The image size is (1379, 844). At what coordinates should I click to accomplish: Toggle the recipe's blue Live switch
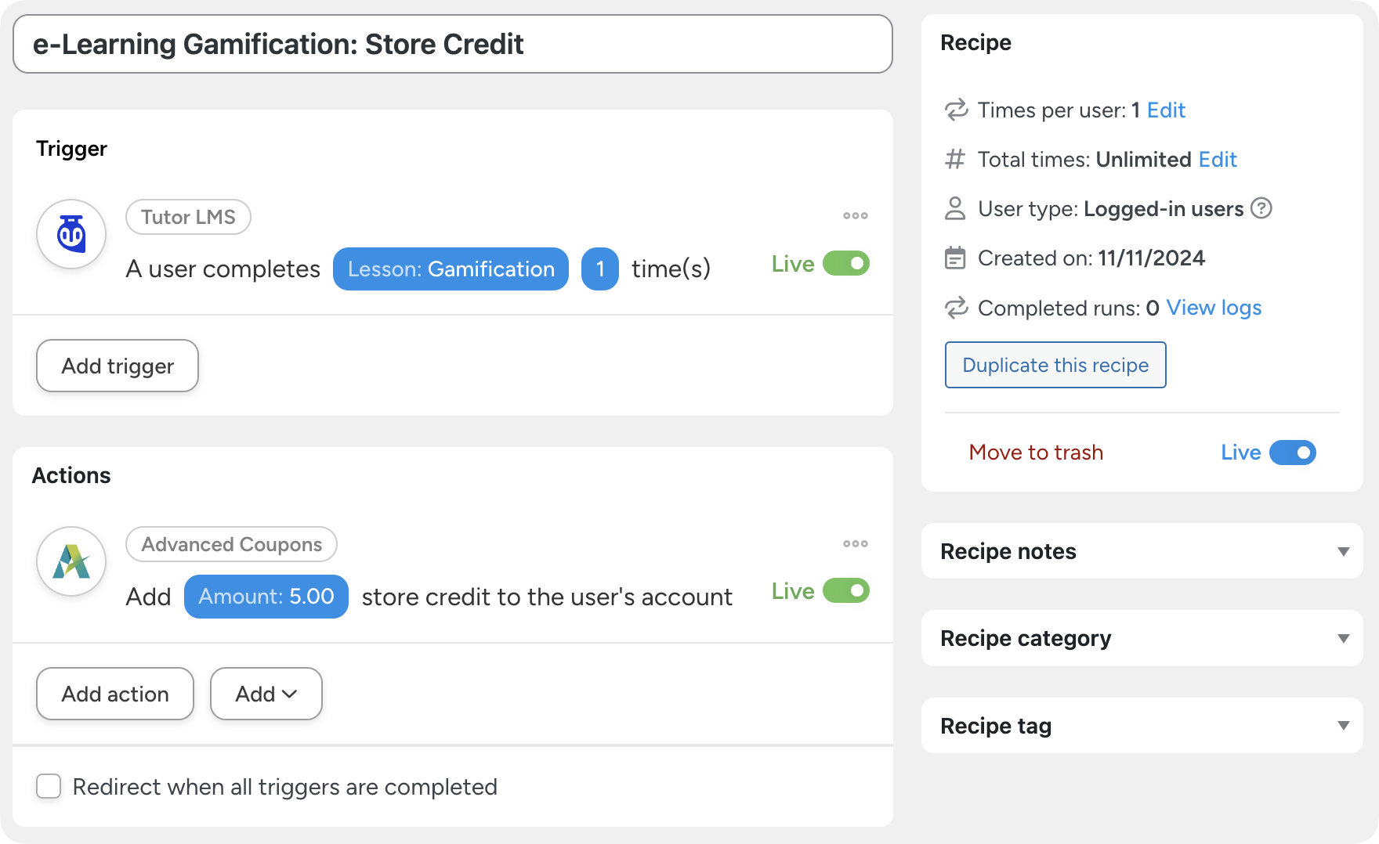pyautogui.click(x=1293, y=453)
